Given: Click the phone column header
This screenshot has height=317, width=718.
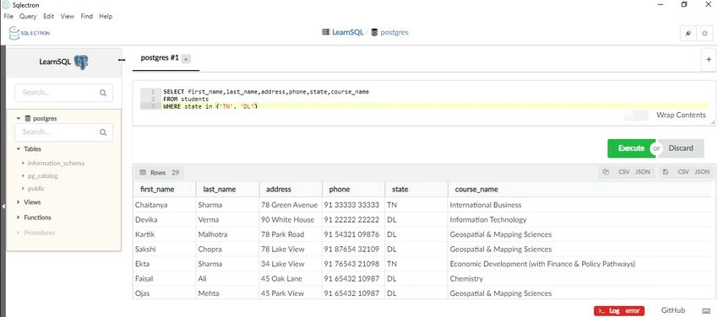Looking at the screenshot, I should point(353,189).
